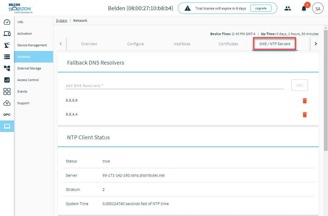Open the devices icon in left rail
The width and height of the screenshot is (328, 216).
(x=7, y=33)
